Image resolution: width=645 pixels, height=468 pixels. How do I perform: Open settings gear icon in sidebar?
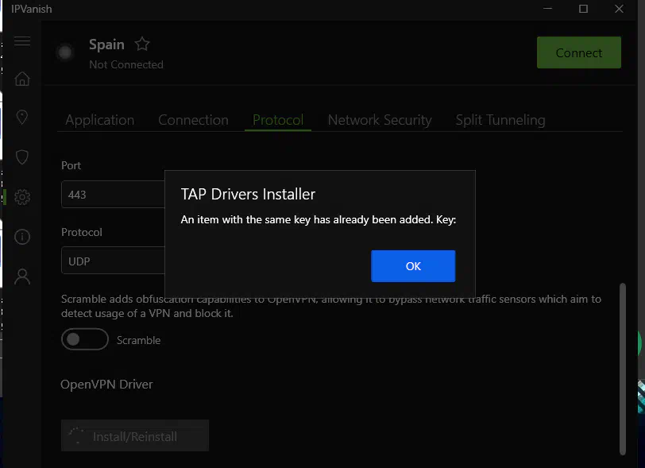tap(22, 197)
